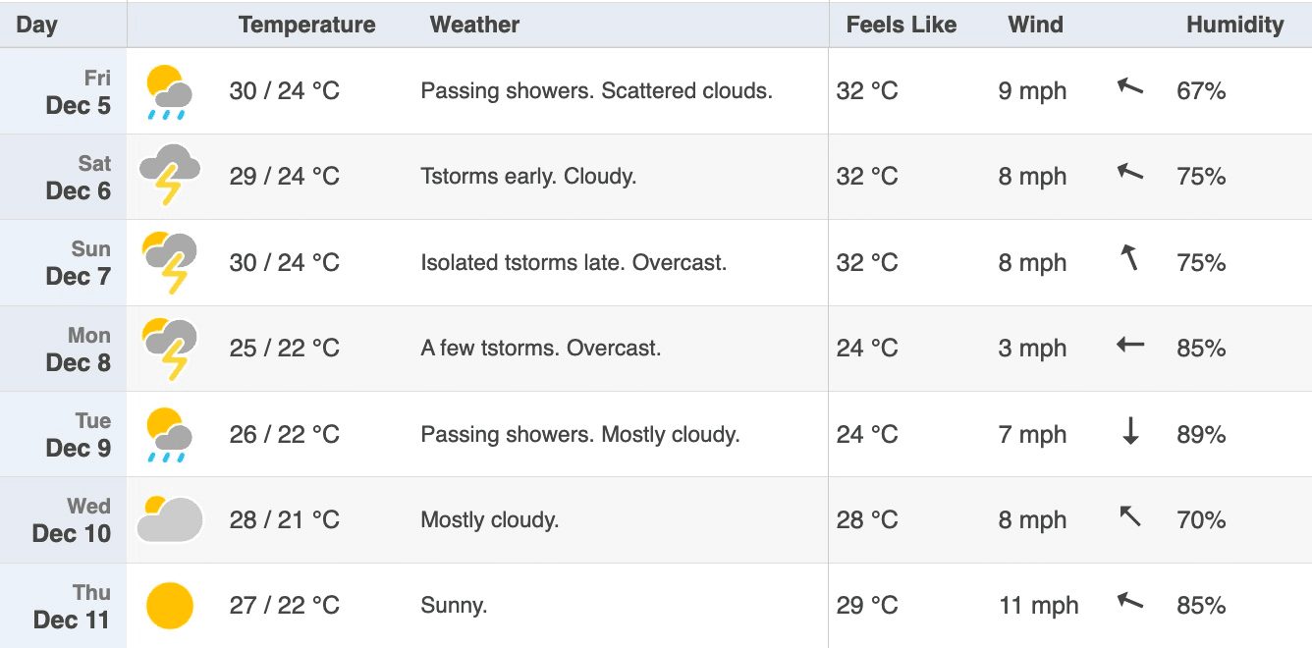Click the Wednesday Dec 10 mostly cloudy icon

tap(170, 519)
